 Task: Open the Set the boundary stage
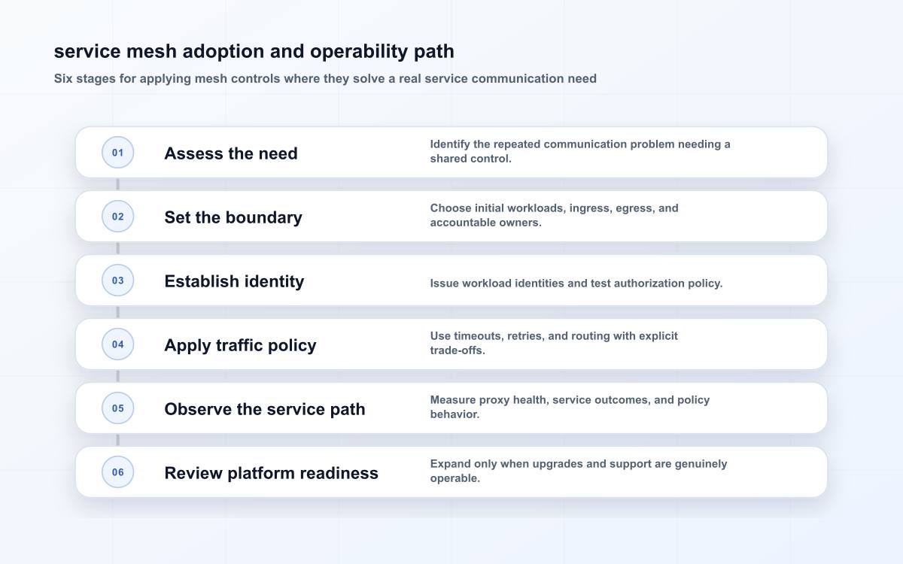point(233,217)
